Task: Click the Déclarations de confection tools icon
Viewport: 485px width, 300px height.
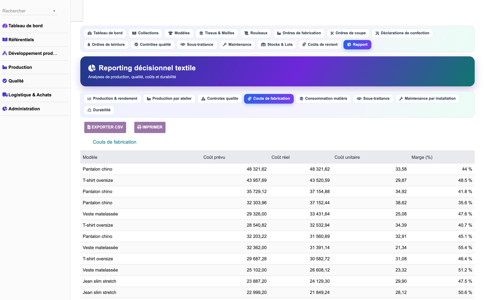Action: [x=377, y=33]
